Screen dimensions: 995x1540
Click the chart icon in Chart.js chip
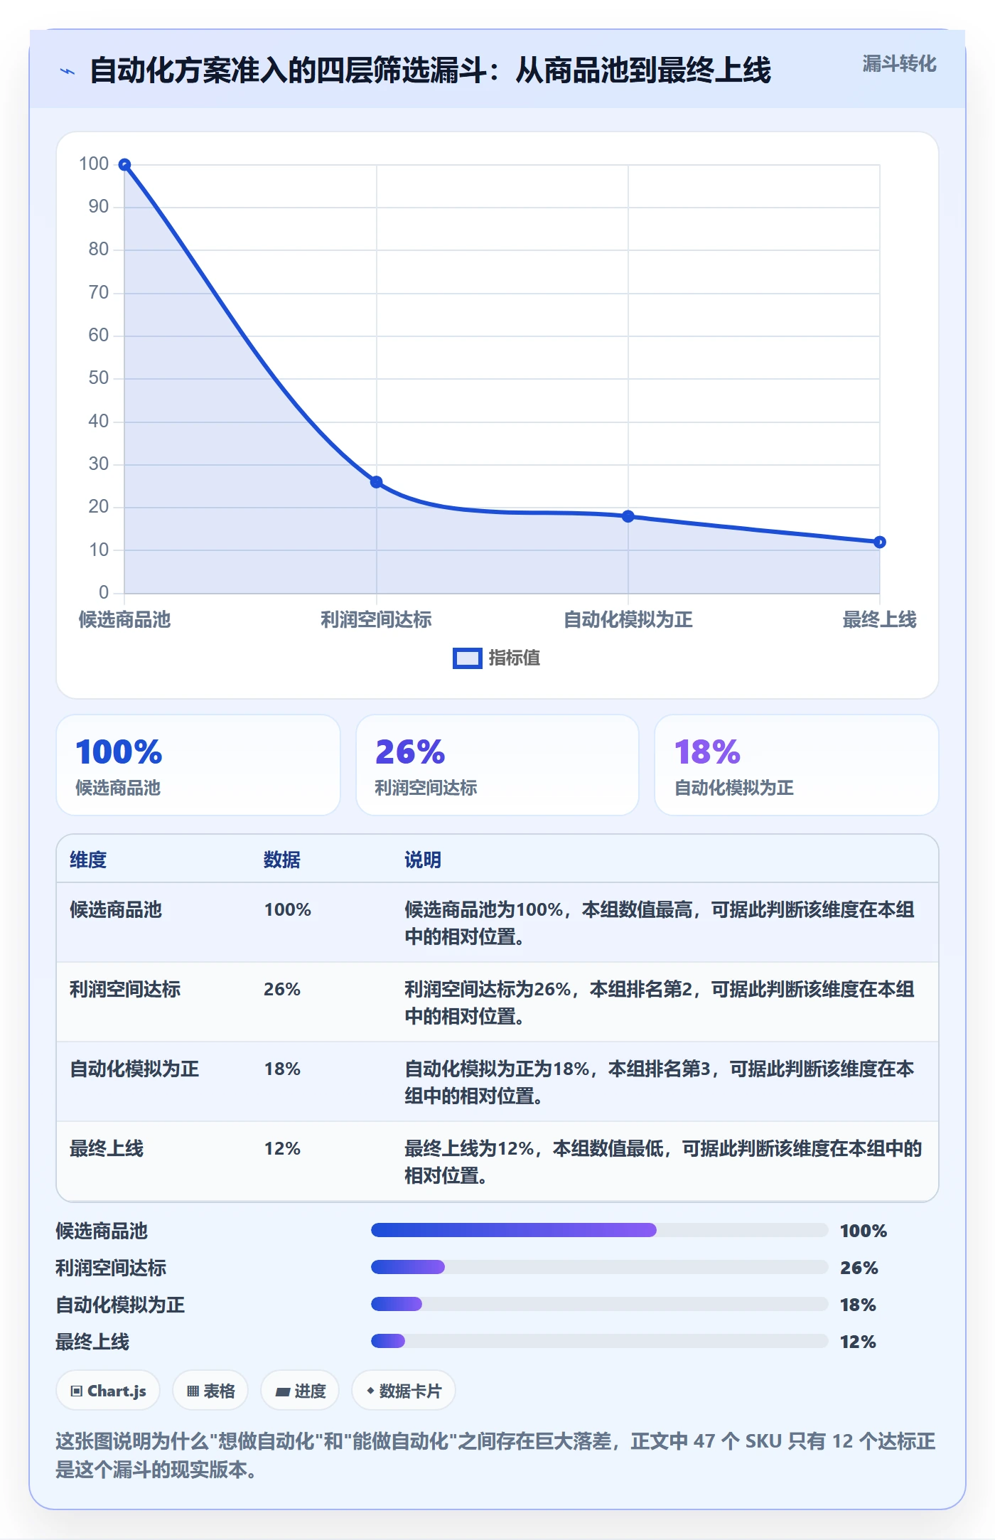pyautogui.click(x=77, y=1391)
